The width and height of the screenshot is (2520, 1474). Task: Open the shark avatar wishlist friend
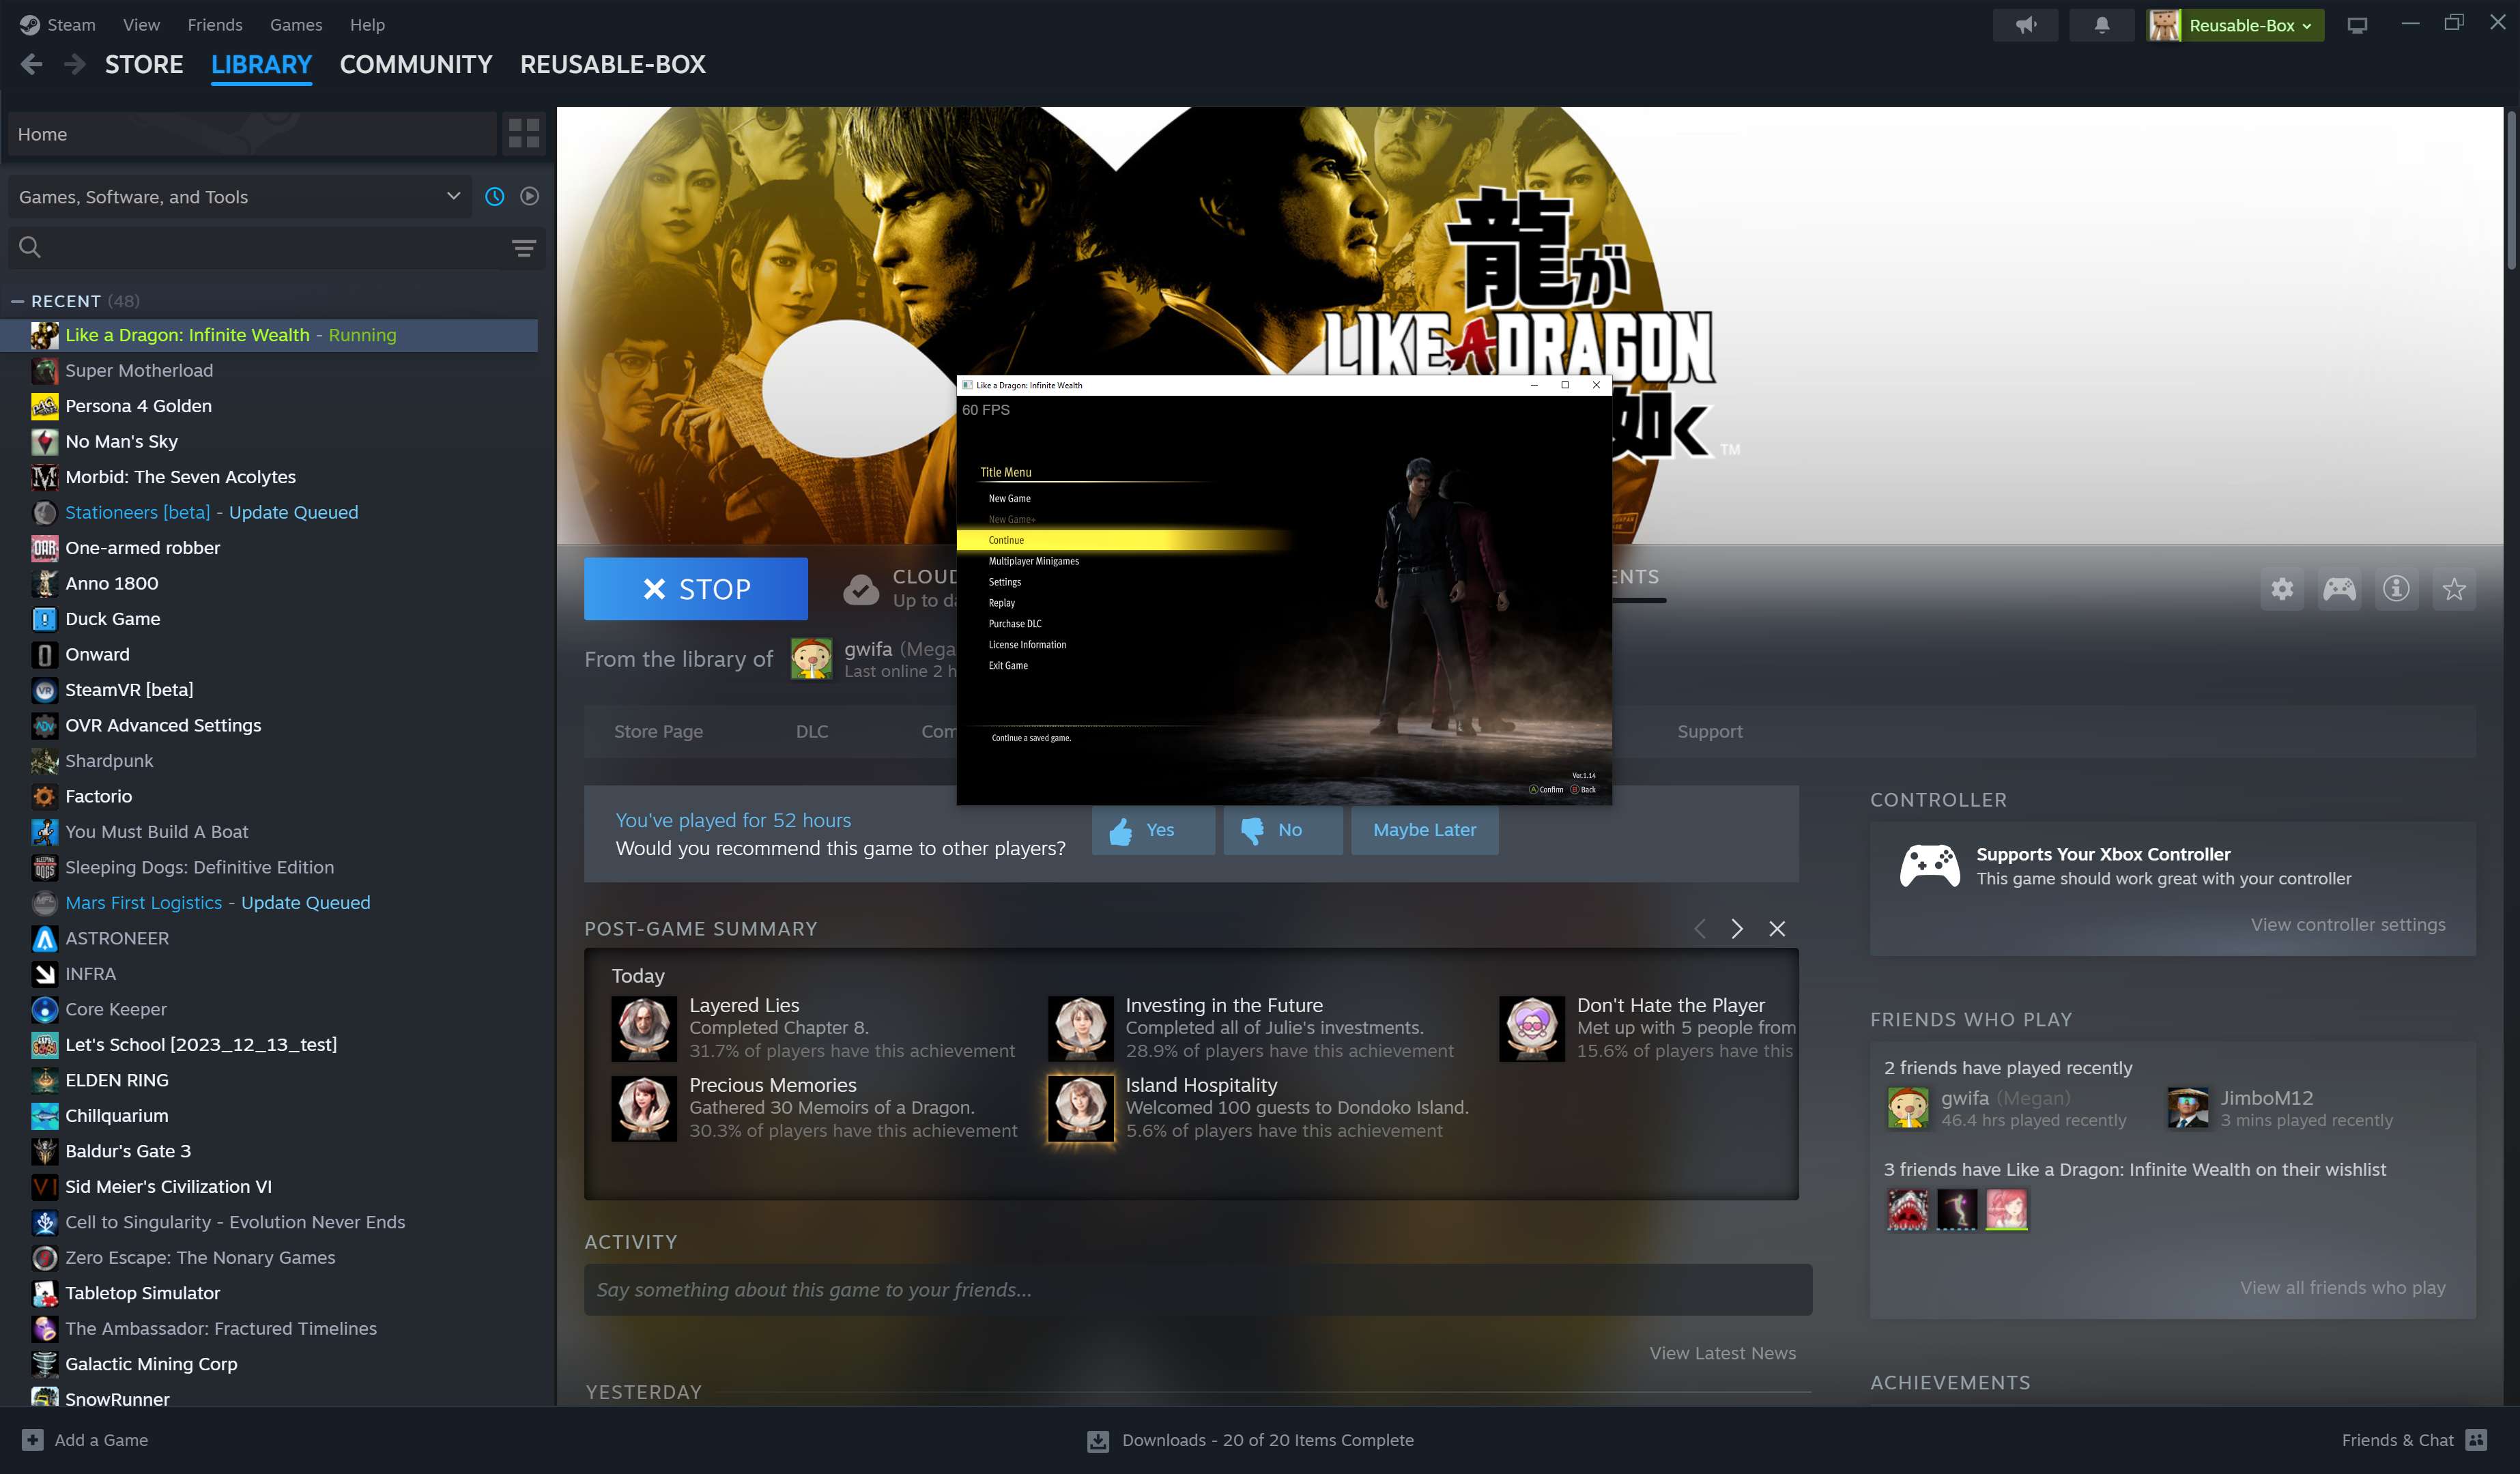1907,1210
